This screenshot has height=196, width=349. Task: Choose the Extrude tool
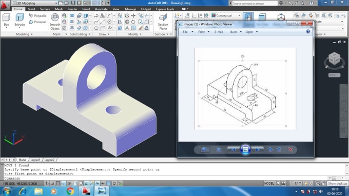click(x=20, y=20)
